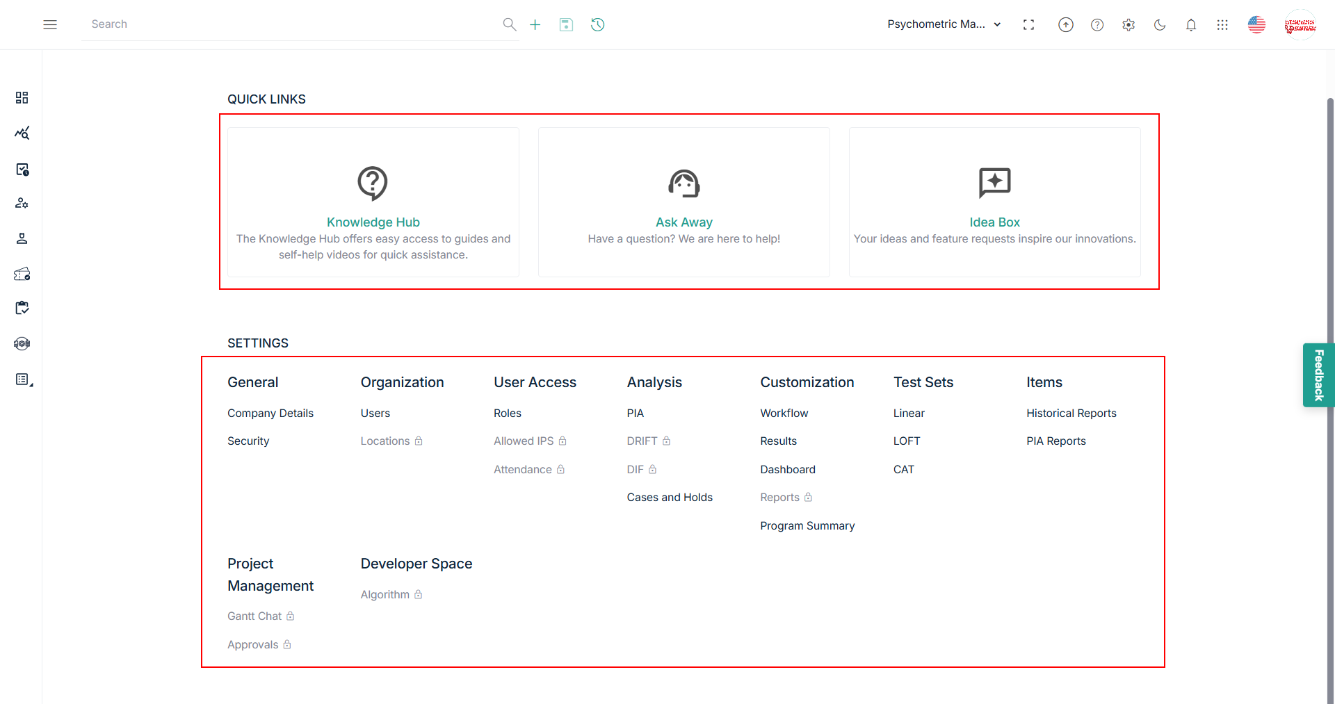The width and height of the screenshot is (1335, 704).
Task: Toggle dark mode with moon icon
Action: pyautogui.click(x=1159, y=25)
